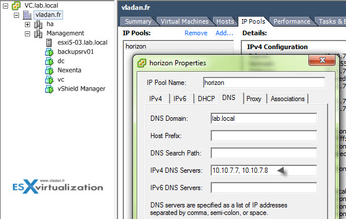Click the vc virtual machine icon
The height and width of the screenshot is (219, 346).
coord(49,80)
